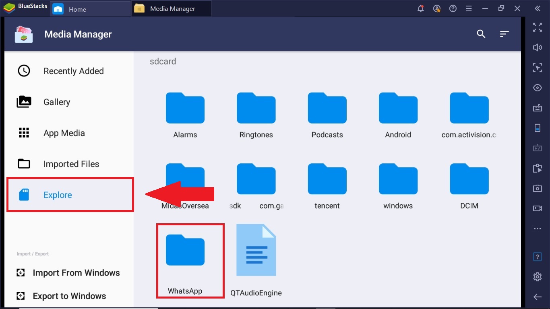This screenshot has width=550, height=309.
Task: Switch to the Home tab
Action: pos(90,9)
